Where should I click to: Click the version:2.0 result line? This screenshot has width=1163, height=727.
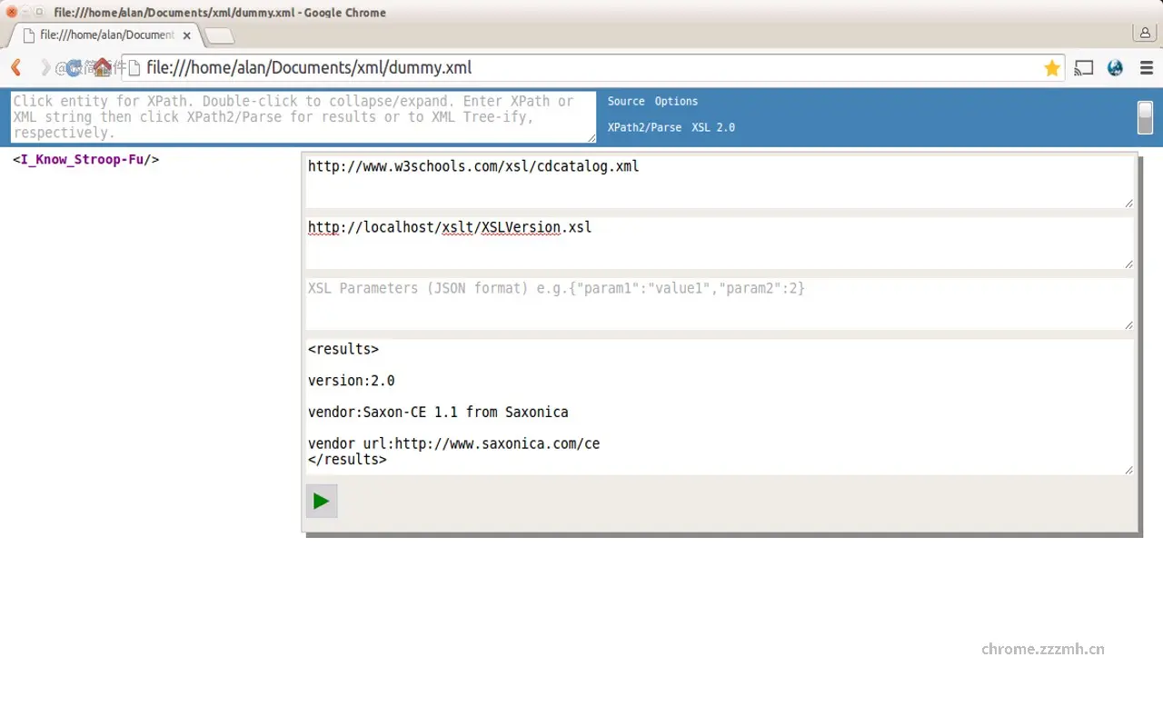coord(352,381)
